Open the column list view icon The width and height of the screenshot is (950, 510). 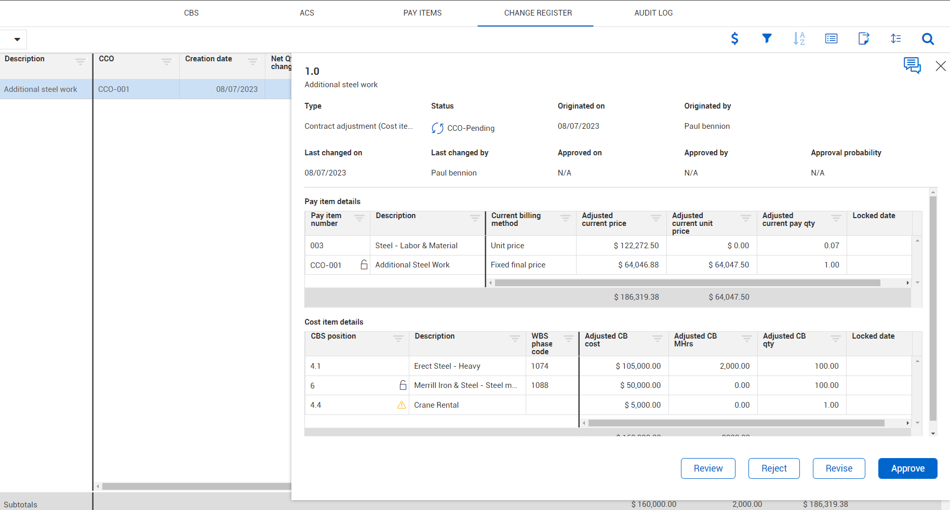[831, 38]
